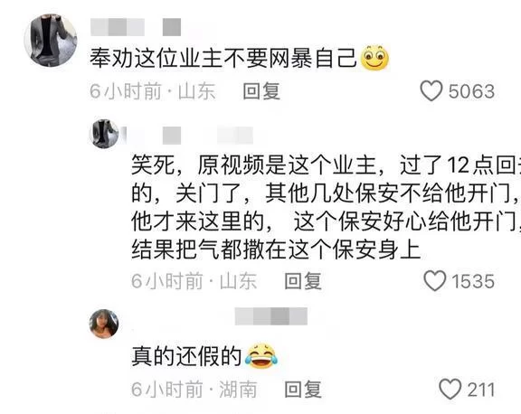Open the small avatar beside the 笑死 reply
The height and width of the screenshot is (414, 521).
tap(104, 134)
